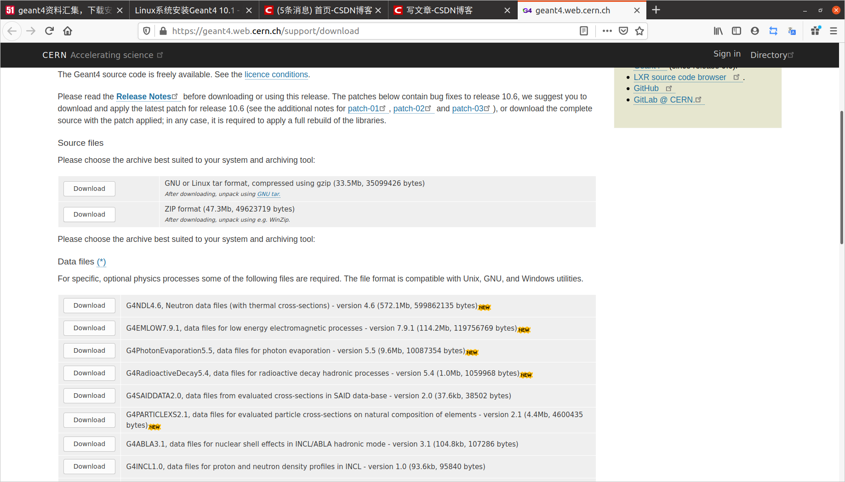The image size is (845, 482).
Task: Go back to previous page
Action: (12, 31)
